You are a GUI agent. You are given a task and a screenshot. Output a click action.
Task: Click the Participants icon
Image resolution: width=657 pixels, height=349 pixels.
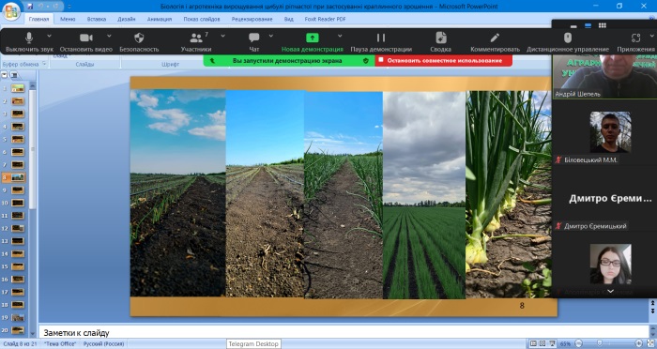pos(196,38)
